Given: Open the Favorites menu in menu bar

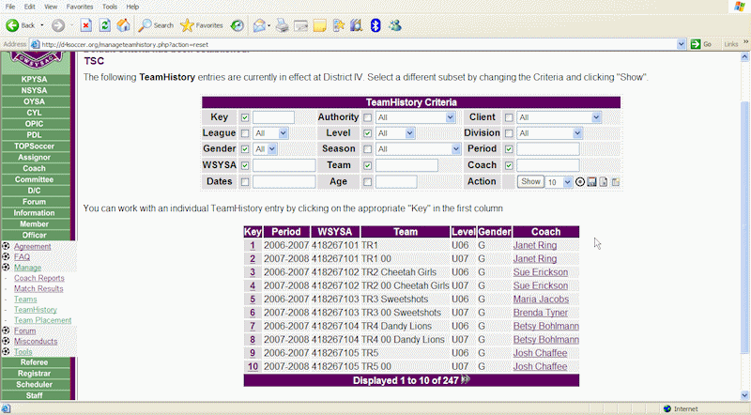Looking at the screenshot, I should point(80,7).
